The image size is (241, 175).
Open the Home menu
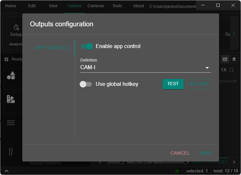pyautogui.click(x=10, y=6)
